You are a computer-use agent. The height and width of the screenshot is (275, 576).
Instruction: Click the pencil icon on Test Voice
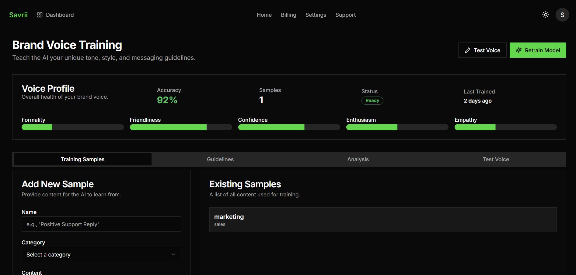[x=468, y=50]
